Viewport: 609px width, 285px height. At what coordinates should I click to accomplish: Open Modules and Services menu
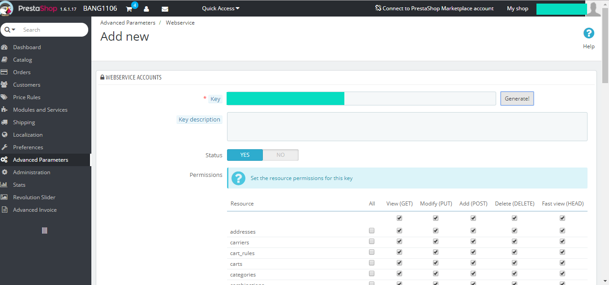(40, 110)
